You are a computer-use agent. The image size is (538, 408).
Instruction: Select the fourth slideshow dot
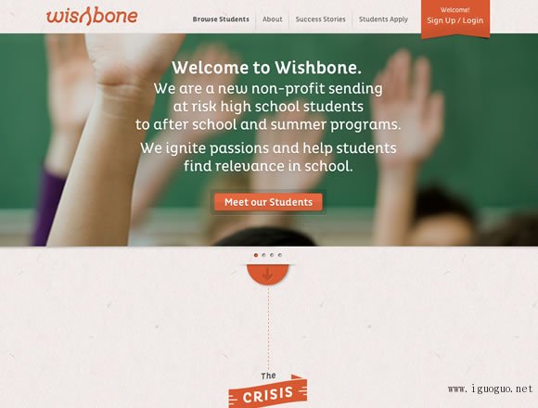(280, 255)
